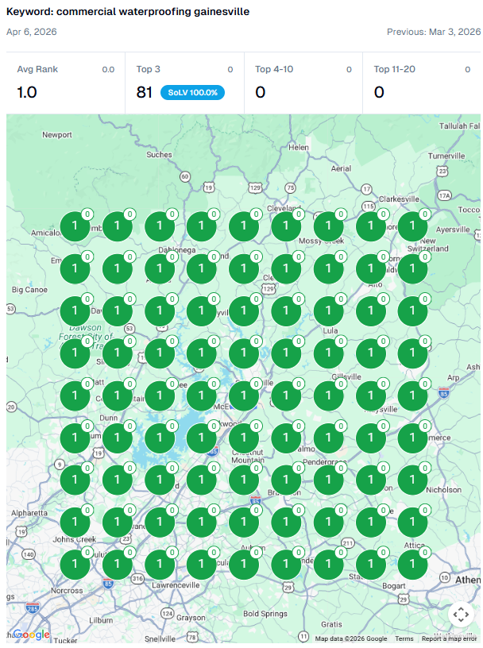Click the Google logo on the map

click(x=32, y=634)
